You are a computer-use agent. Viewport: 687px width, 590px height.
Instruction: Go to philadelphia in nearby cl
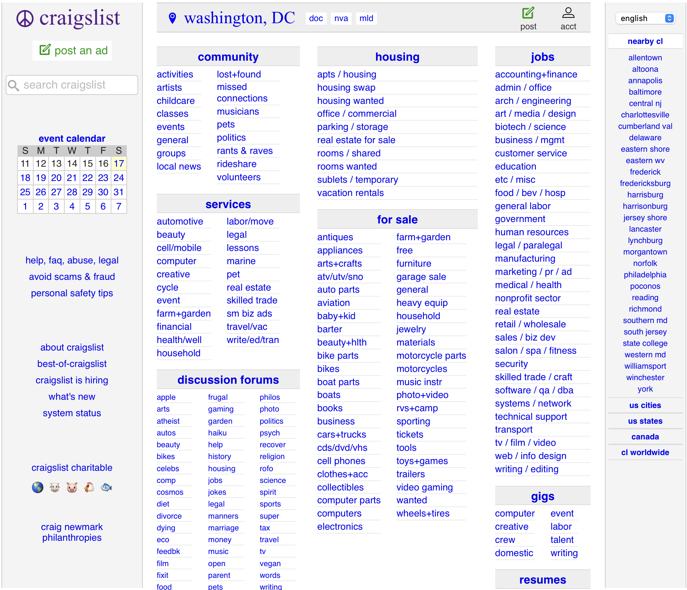(x=645, y=275)
